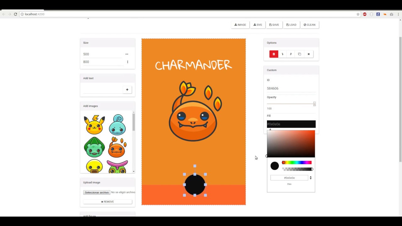Download canvas as IMAGE
This screenshot has width=402, height=226.
(x=240, y=25)
